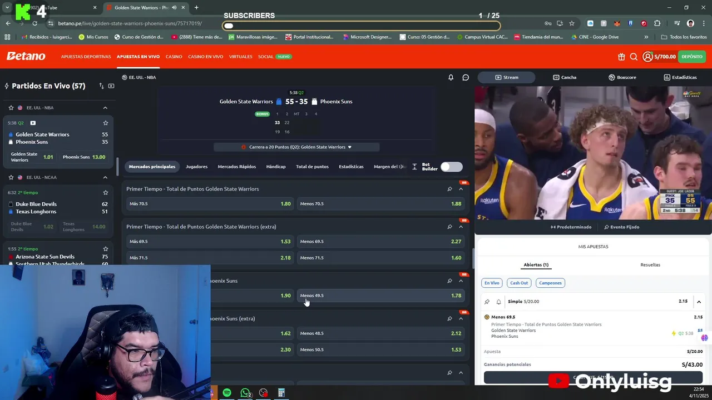Click the Betano logo
This screenshot has width=712, height=400.
26,56
